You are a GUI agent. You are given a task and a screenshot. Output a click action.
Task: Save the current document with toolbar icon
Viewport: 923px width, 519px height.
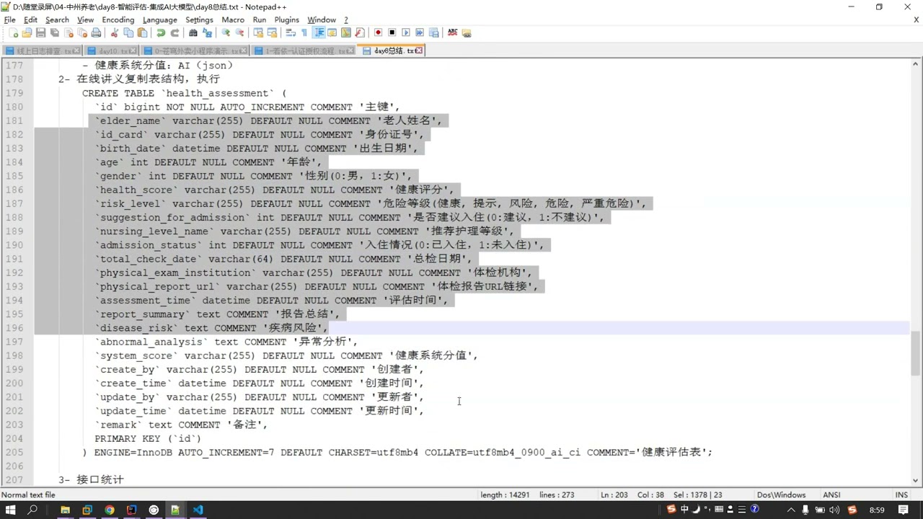coord(40,33)
